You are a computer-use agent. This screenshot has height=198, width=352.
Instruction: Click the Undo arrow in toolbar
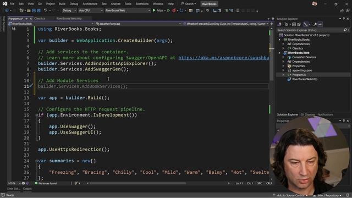click(46, 10)
